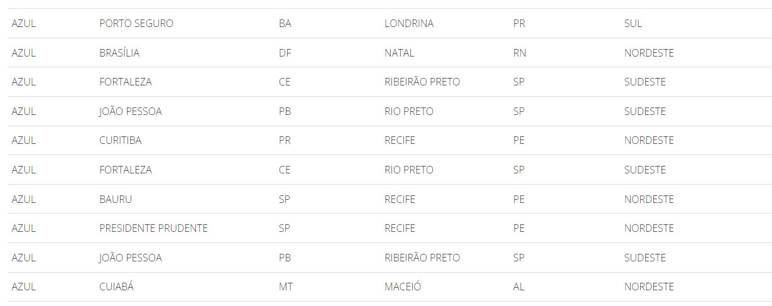Click NORDESTE in the Maceió row
This screenshot has width=772, height=306.
[x=649, y=287]
